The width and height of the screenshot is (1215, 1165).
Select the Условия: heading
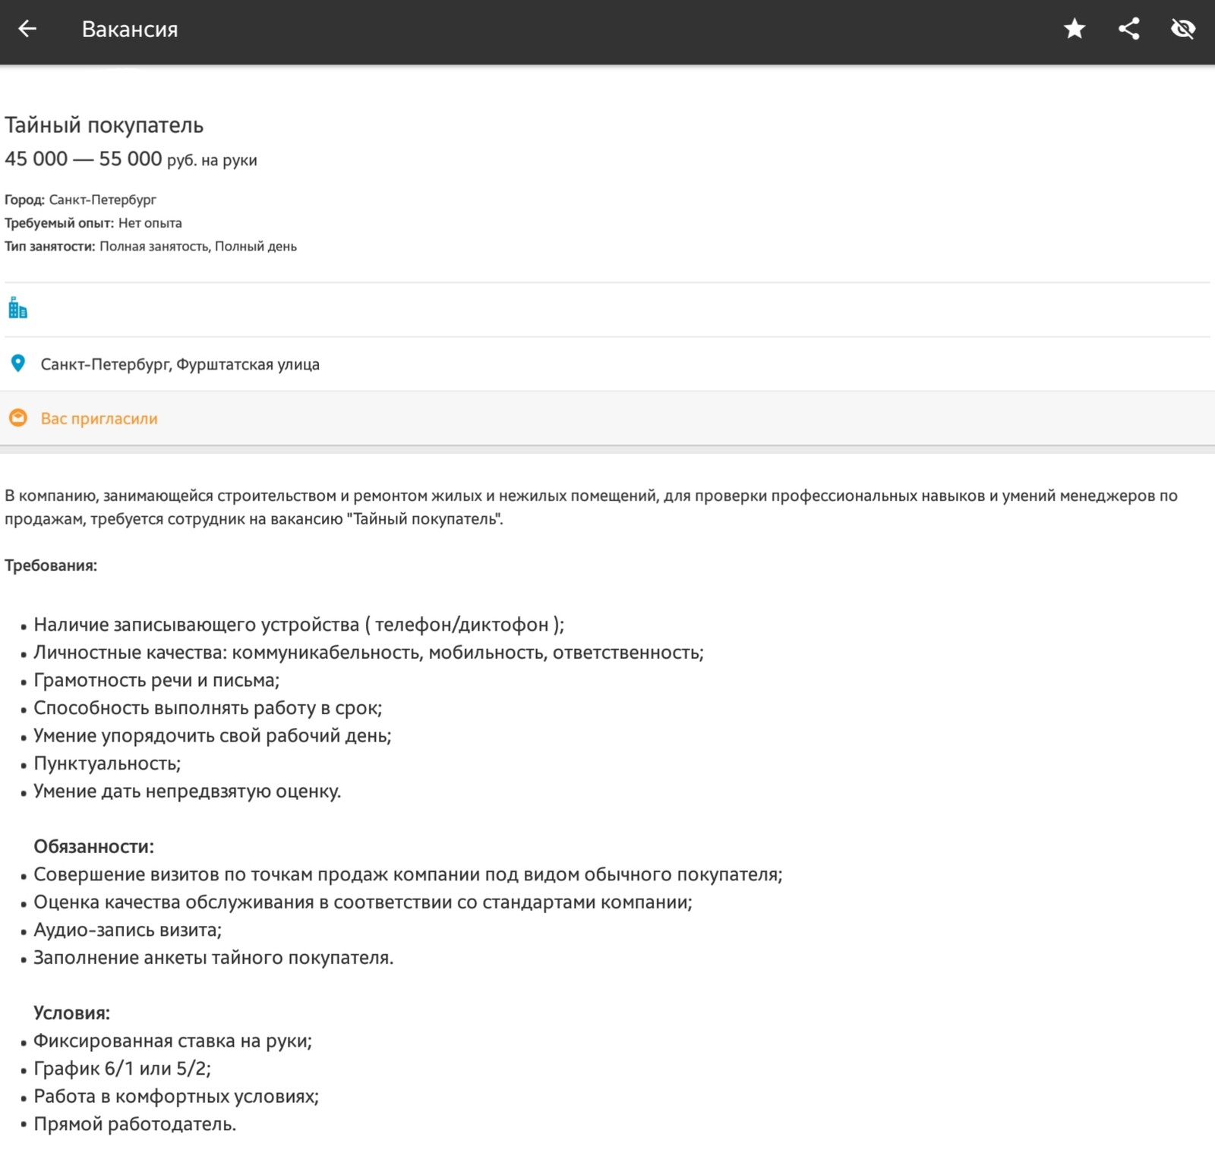point(71,1013)
